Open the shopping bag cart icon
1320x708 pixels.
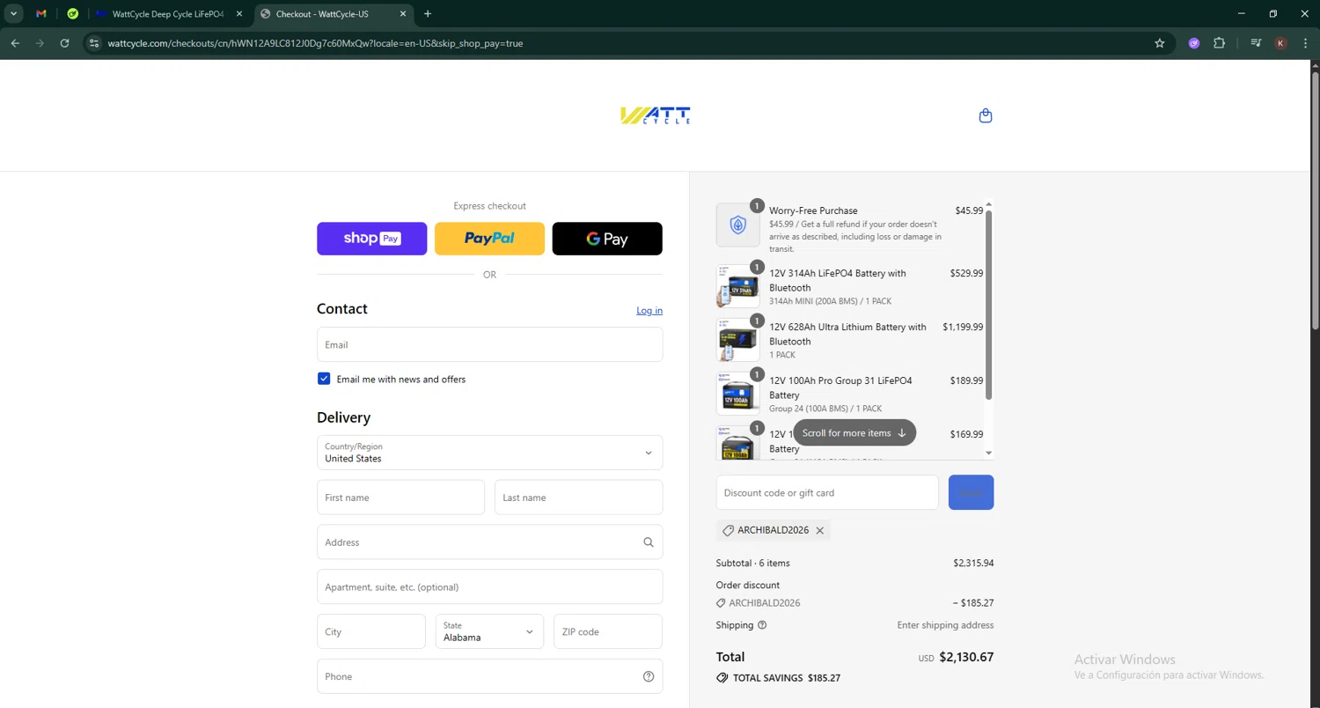[x=986, y=115]
